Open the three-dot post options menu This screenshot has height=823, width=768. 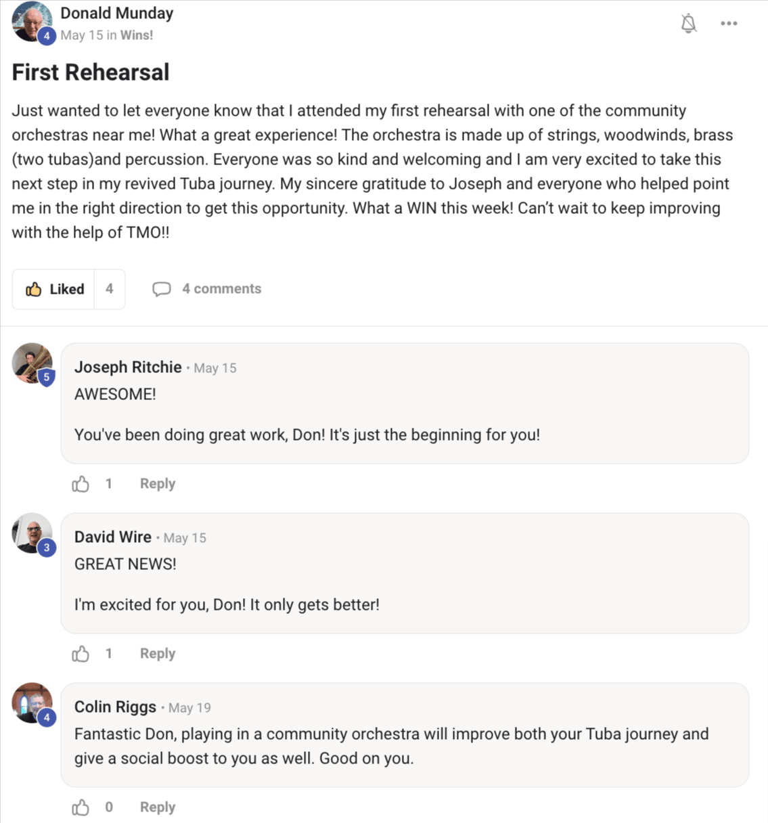coord(729,24)
